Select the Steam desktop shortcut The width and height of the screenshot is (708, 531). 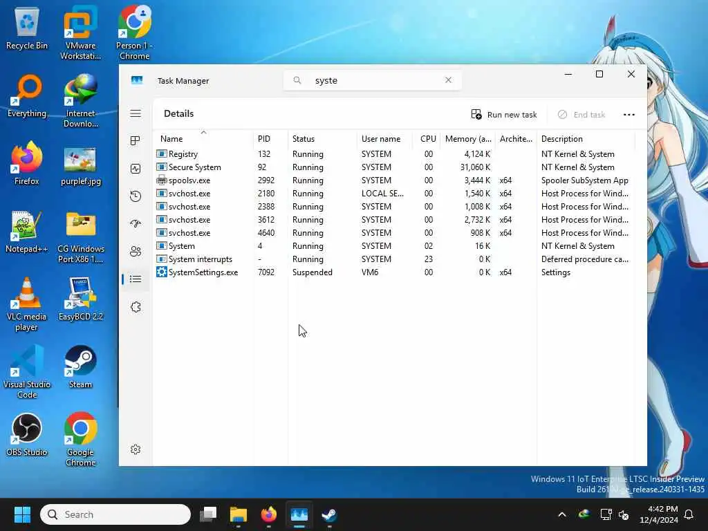click(80, 368)
